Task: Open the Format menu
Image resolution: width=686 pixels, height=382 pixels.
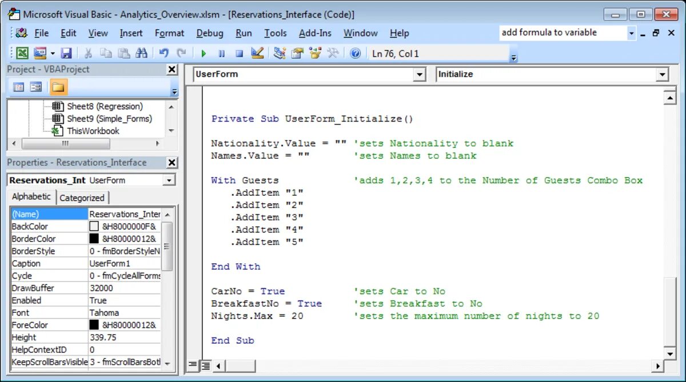Action: 169,33
